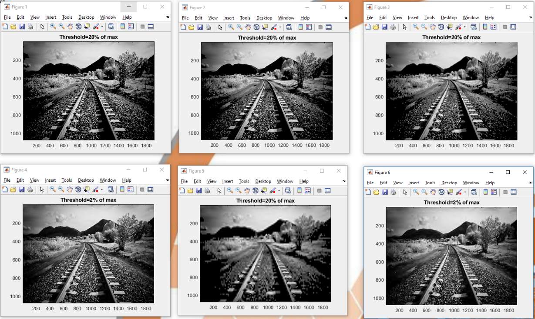
Task: Click New Figure icon in Figure 6
Action: point(368,192)
